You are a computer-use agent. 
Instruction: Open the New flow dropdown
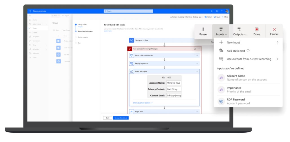pyautogui.click(x=56, y=16)
